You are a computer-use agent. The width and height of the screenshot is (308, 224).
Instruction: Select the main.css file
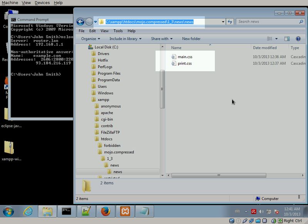185,57
